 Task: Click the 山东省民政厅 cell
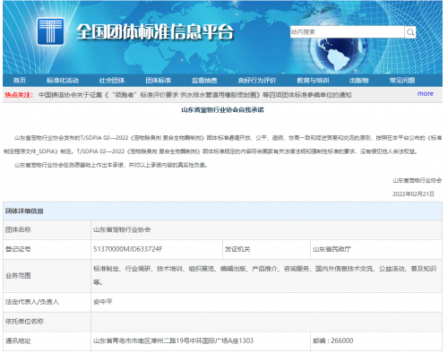376,249
